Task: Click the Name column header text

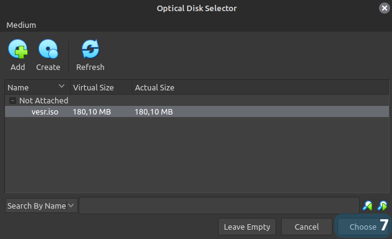Action: [x=18, y=88]
